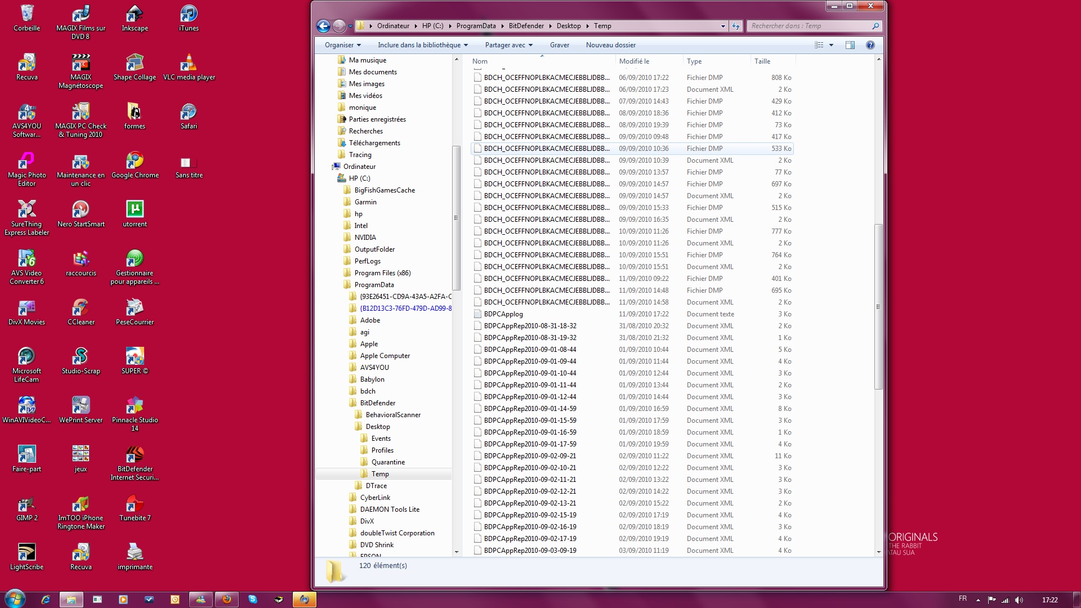1081x608 pixels.
Task: Open Inclure dans la bibliothèque dropdown
Action: click(x=423, y=45)
